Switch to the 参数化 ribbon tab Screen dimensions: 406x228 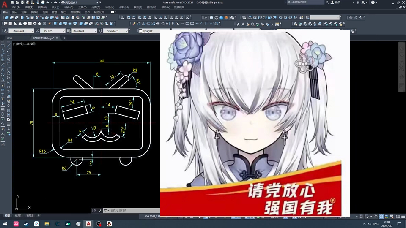pos(34,12)
